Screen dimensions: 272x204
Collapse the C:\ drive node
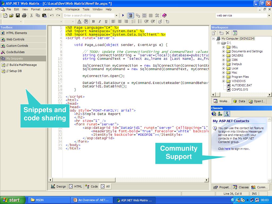(x=219, y=43)
